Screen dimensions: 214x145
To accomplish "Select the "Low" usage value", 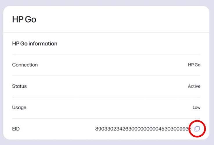I will click(x=196, y=108).
